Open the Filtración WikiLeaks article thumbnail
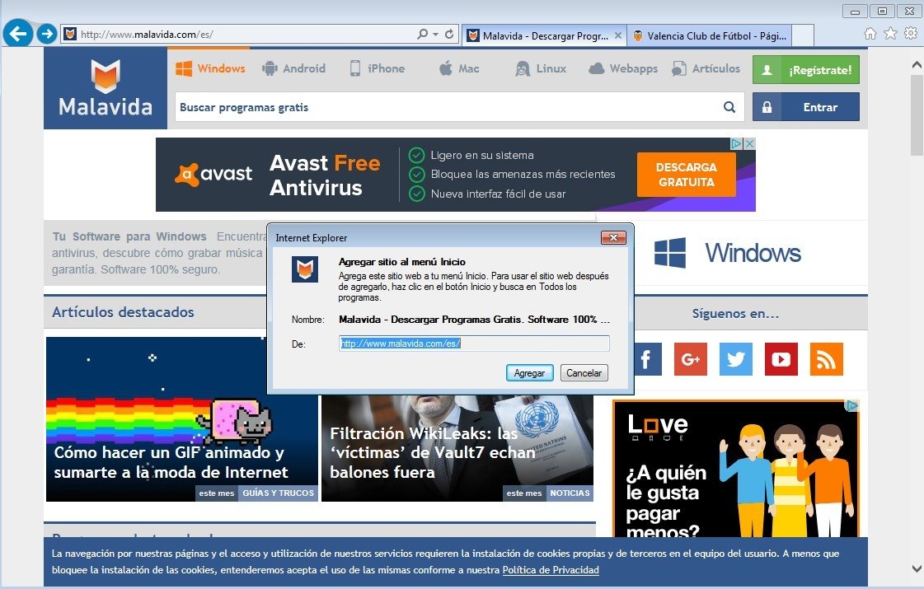Image resolution: width=924 pixels, height=589 pixels. (x=457, y=448)
